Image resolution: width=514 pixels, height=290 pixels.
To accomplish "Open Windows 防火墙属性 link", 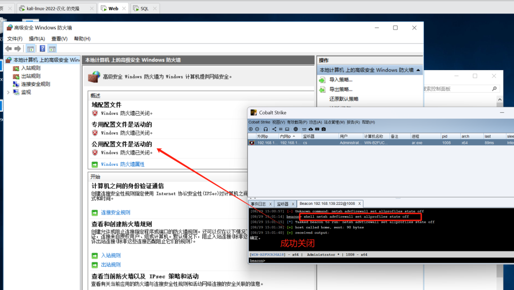I will pos(122,164).
